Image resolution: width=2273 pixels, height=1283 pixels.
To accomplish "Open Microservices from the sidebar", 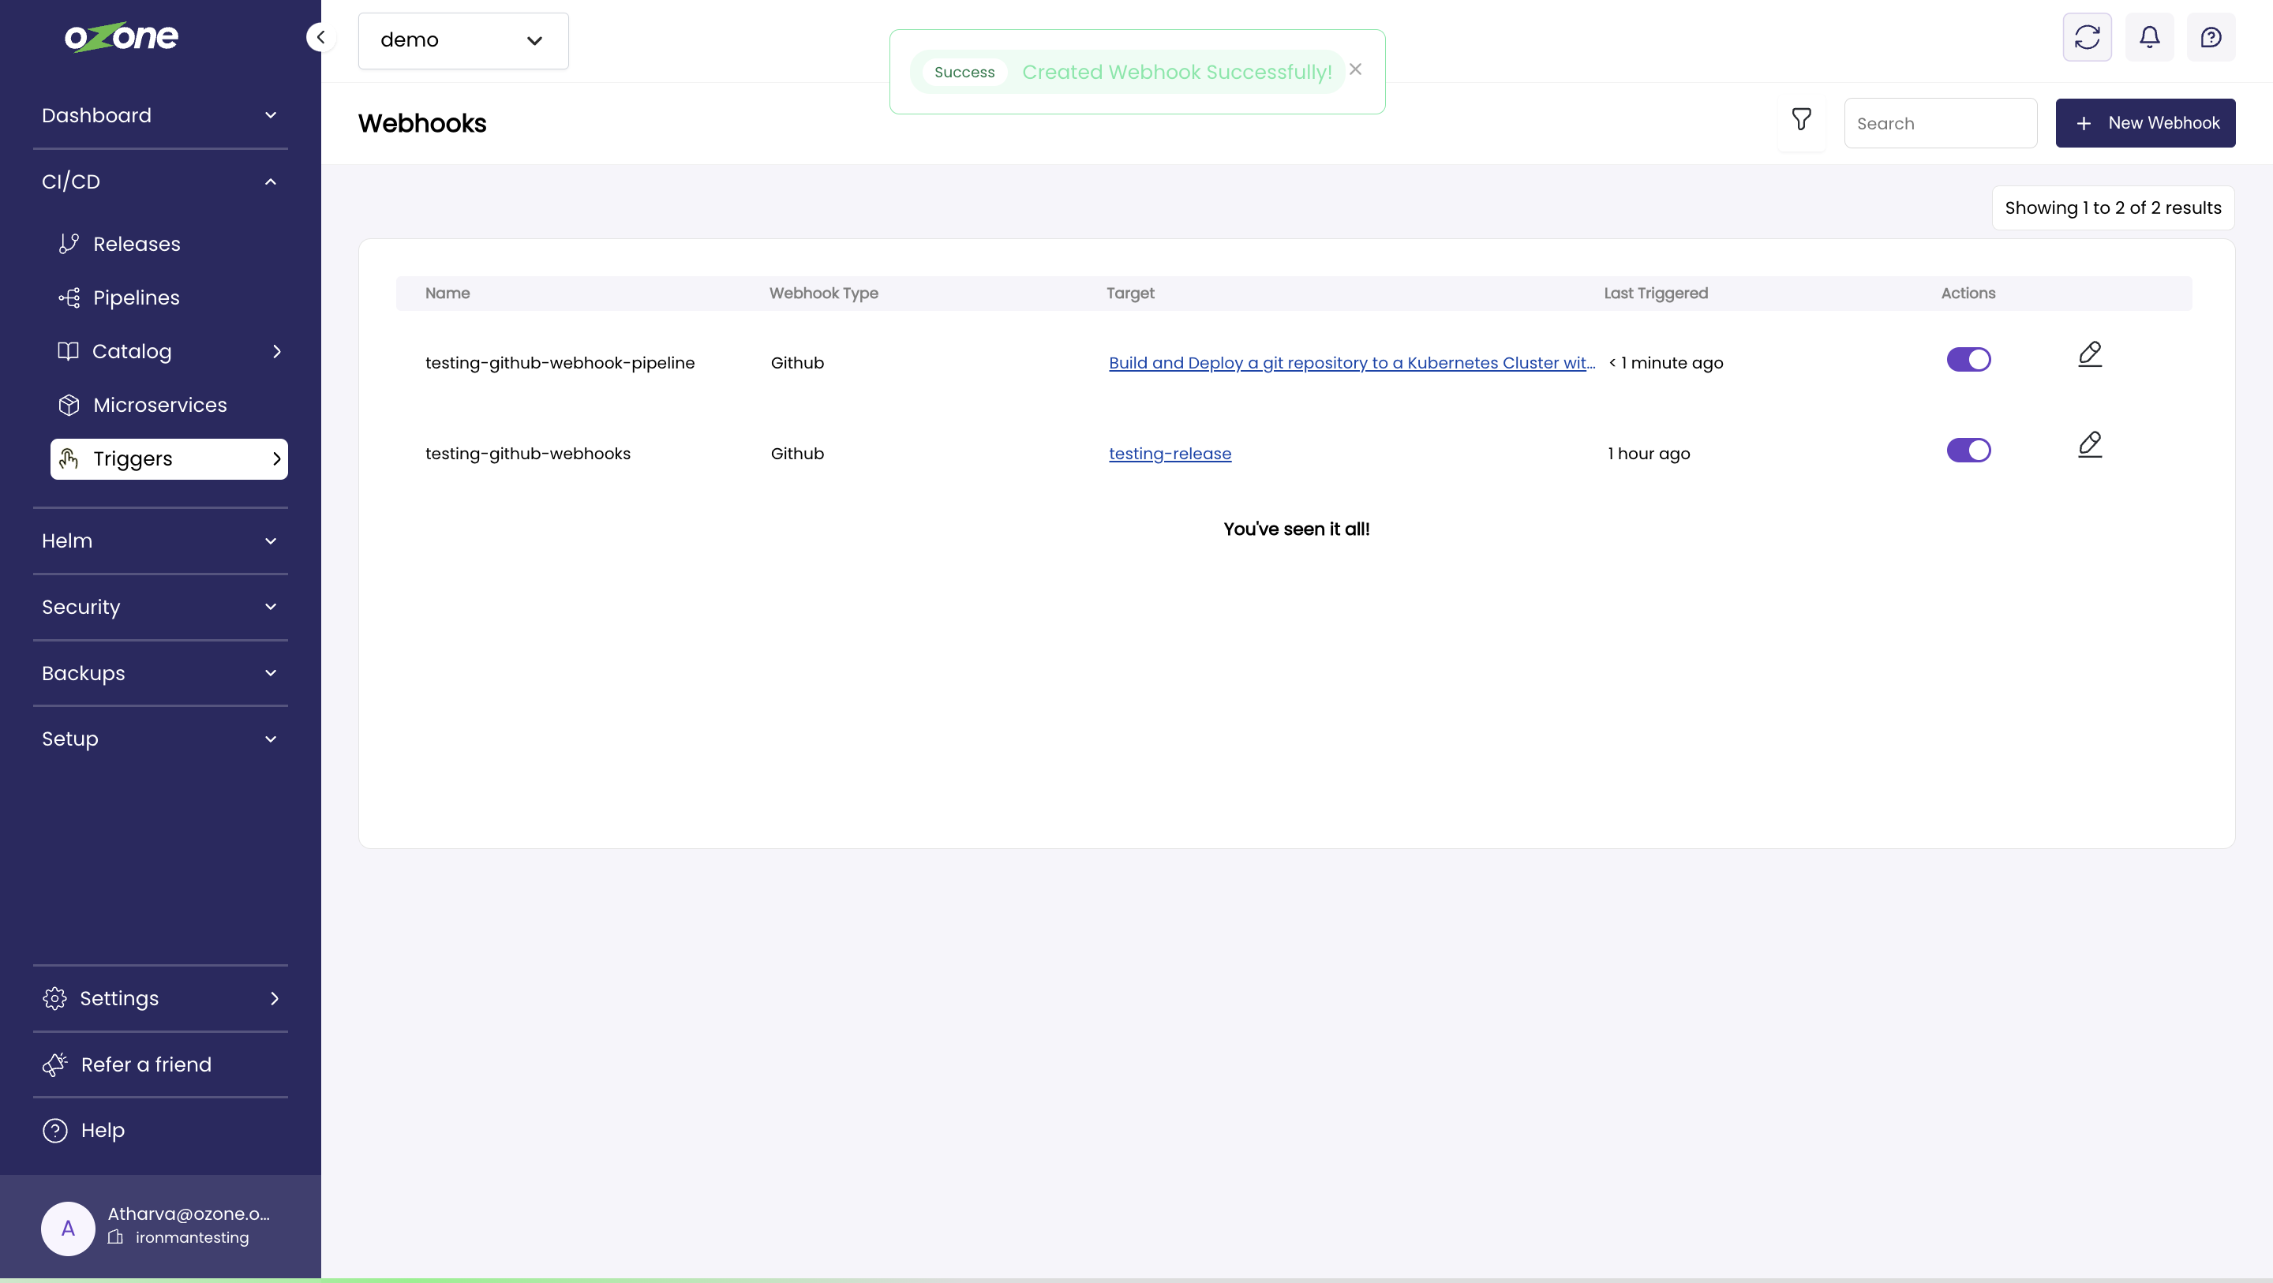I will point(159,405).
